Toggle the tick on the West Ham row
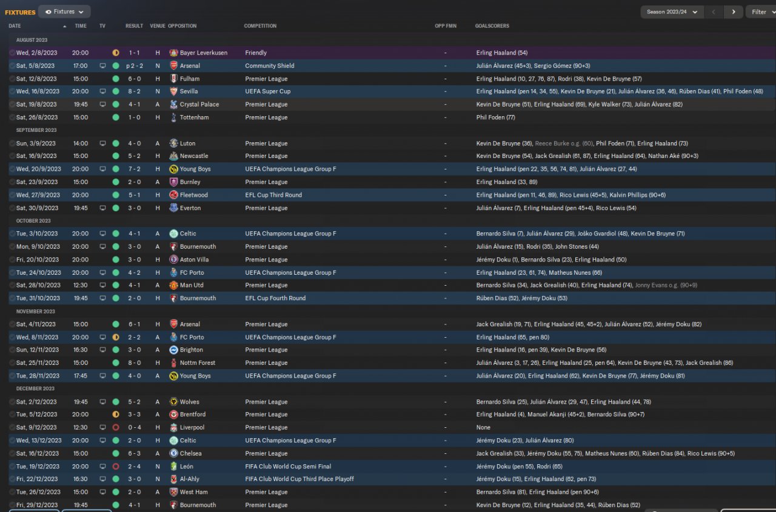 click(12, 492)
